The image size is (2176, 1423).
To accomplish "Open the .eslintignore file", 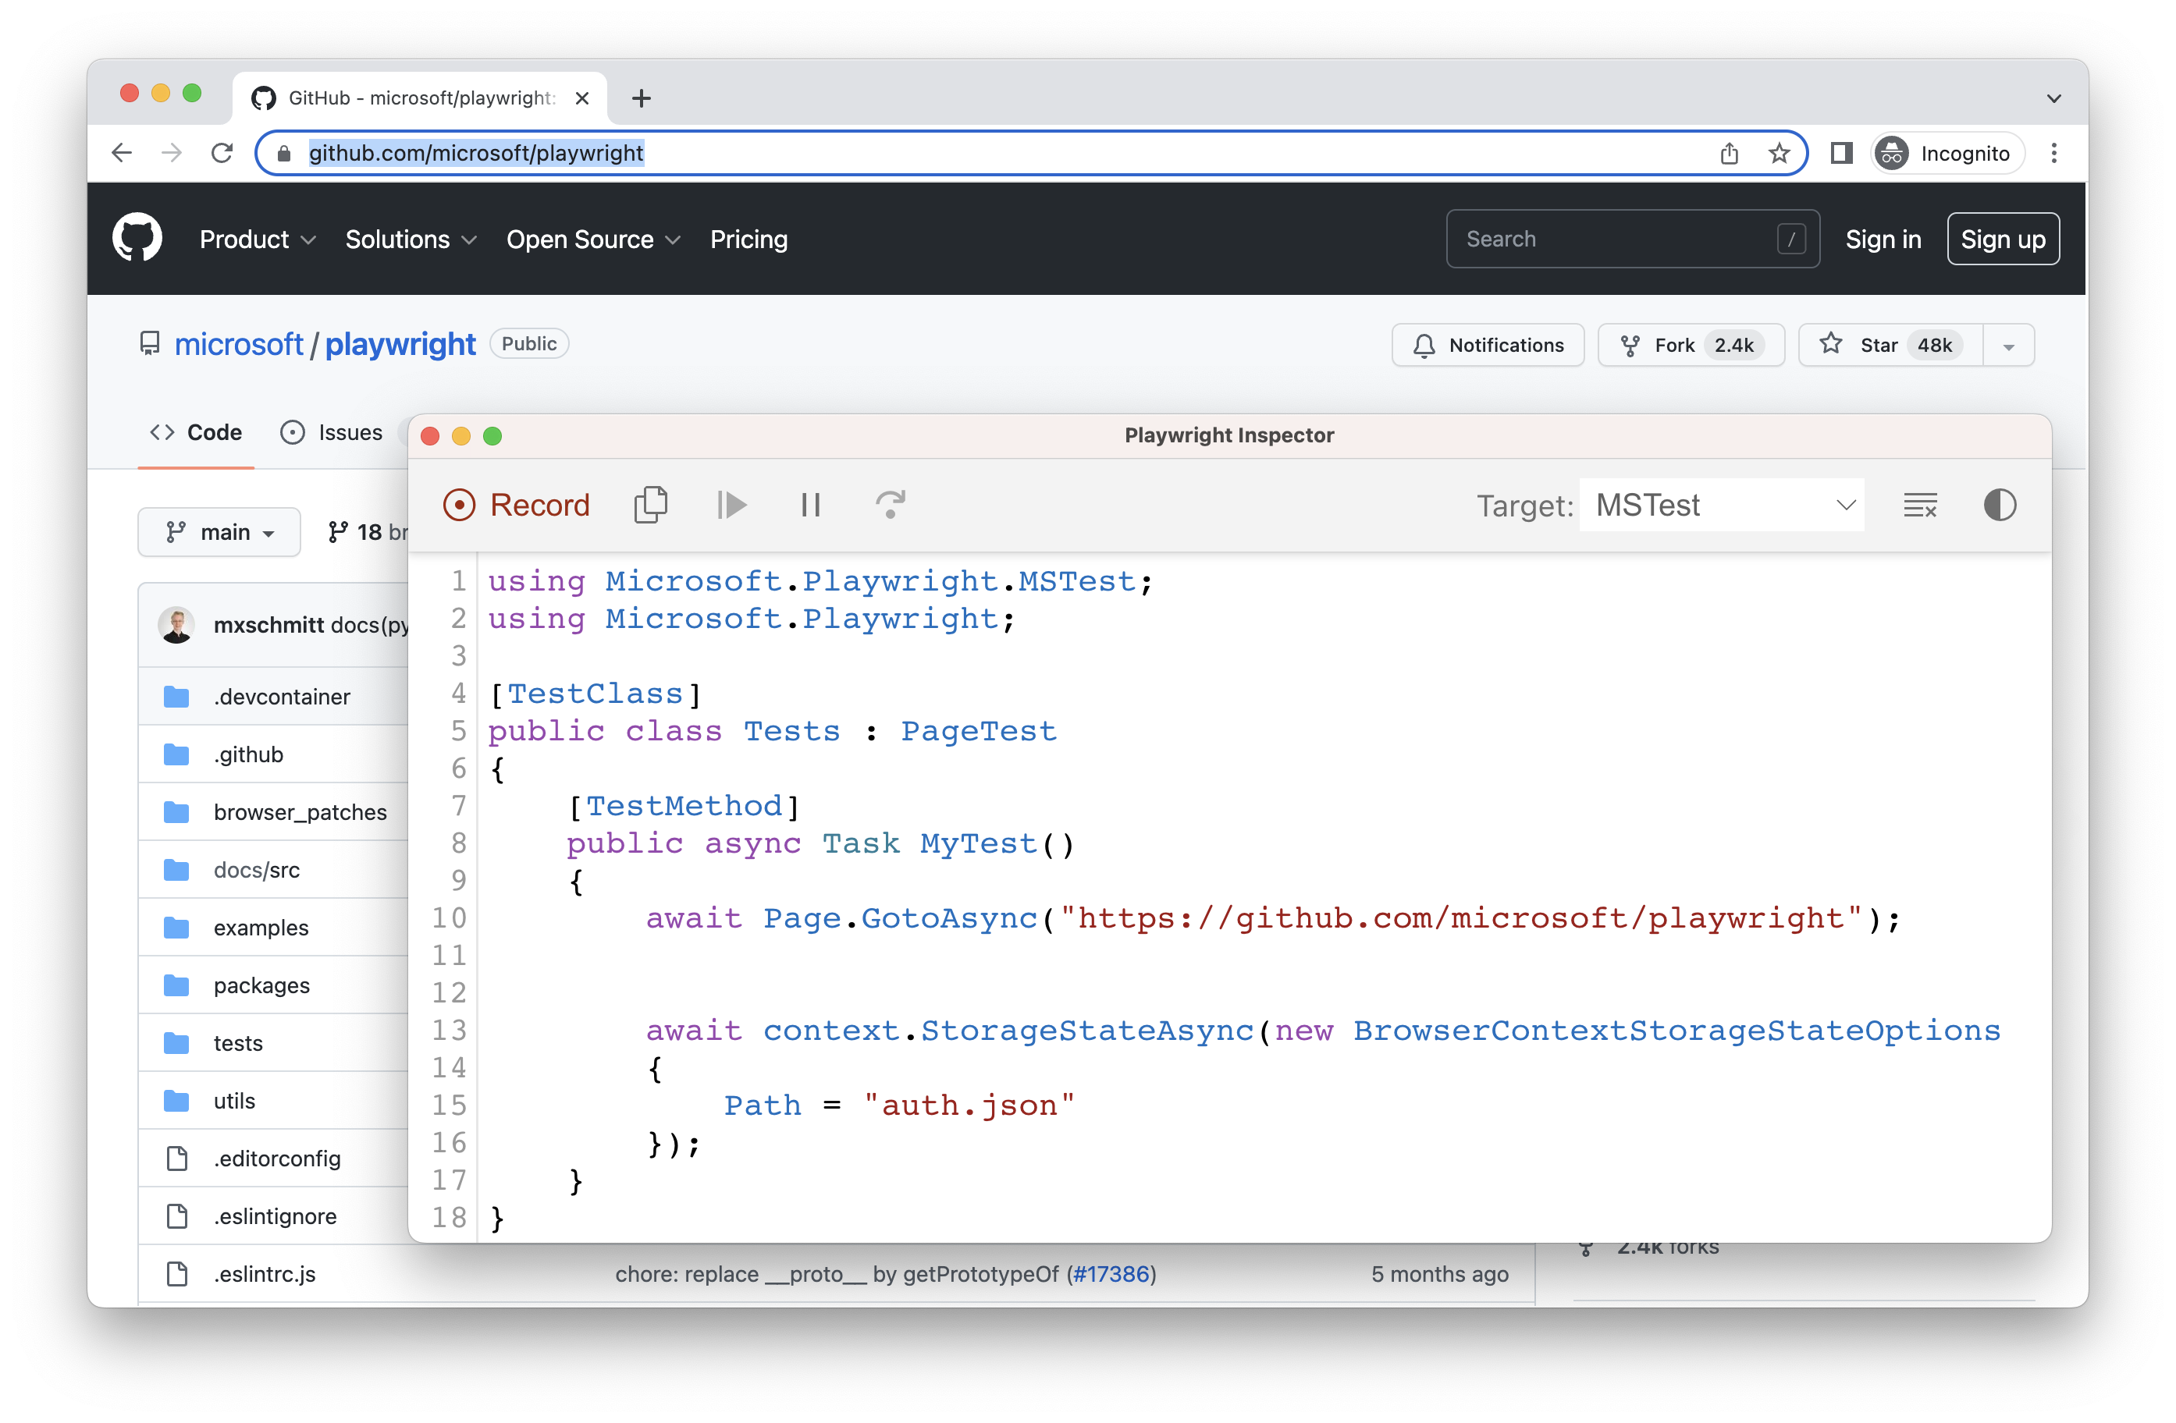I will (x=276, y=1215).
